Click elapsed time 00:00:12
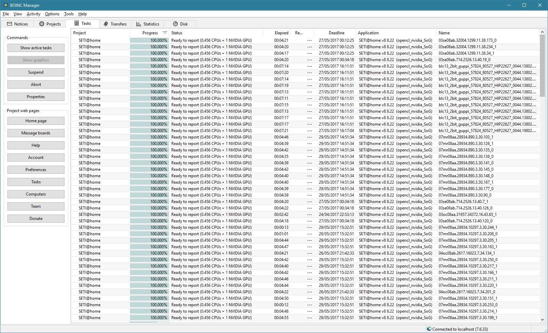The height and width of the screenshot is (333, 548). (x=281, y=305)
